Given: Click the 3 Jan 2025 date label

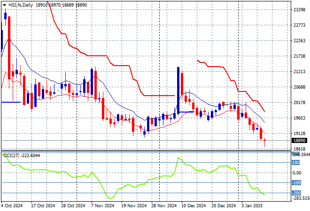Looking at the screenshot, I should click(252, 205).
